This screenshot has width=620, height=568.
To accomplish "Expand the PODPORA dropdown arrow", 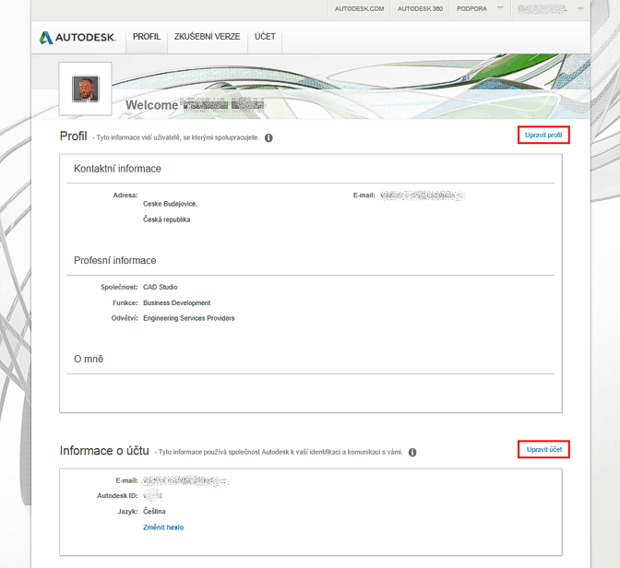I will pos(500,8).
